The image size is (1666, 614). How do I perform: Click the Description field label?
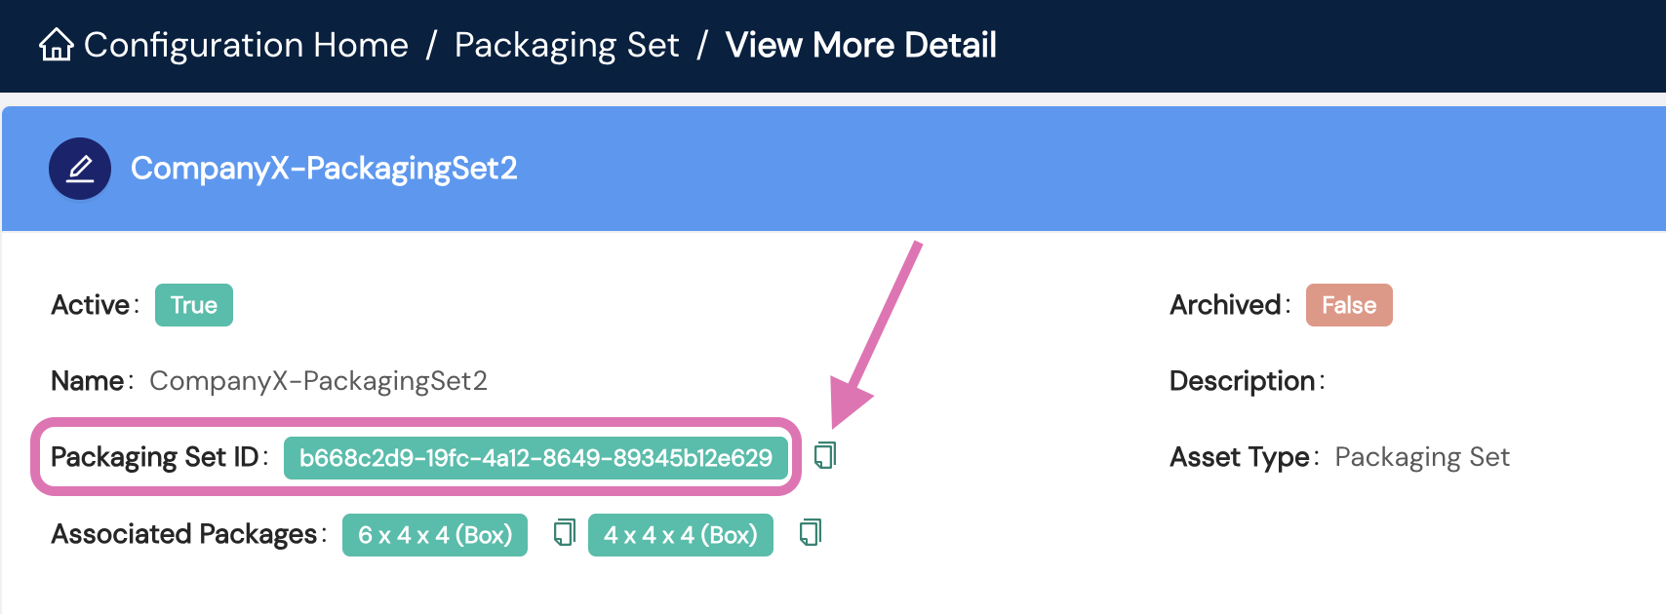point(1243,380)
